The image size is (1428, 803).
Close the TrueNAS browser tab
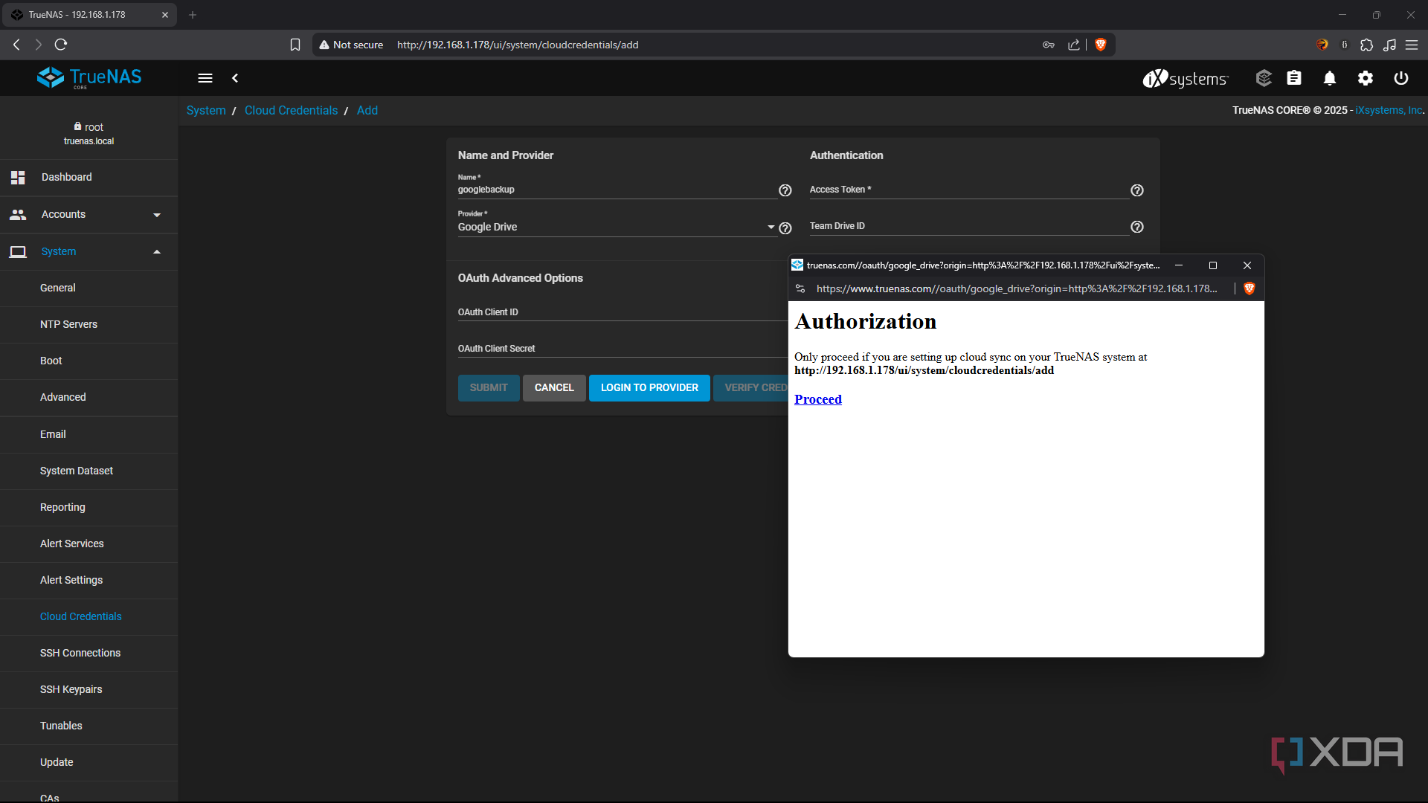165,15
